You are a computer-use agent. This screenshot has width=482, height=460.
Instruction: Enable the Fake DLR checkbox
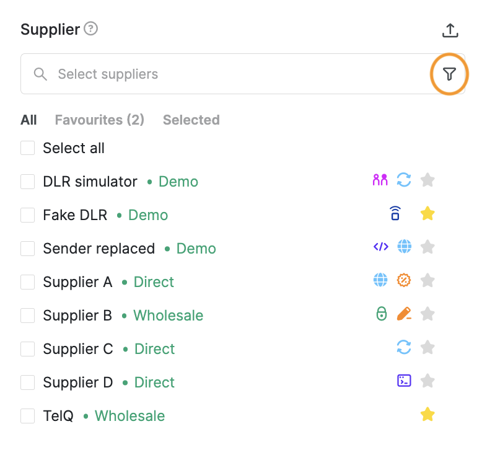click(28, 215)
